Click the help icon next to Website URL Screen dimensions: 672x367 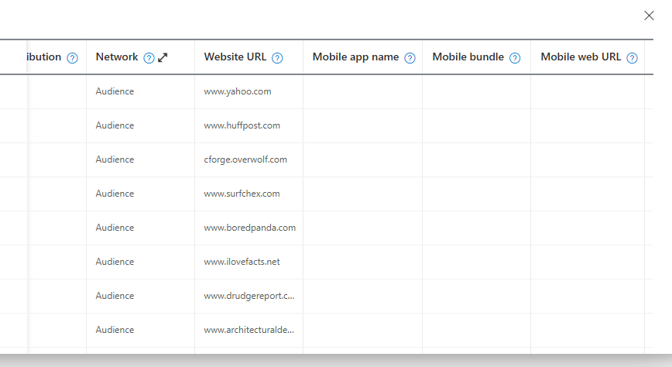[277, 58]
